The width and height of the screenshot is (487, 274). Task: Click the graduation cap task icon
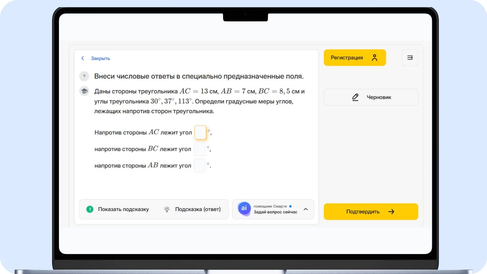[x=84, y=91]
